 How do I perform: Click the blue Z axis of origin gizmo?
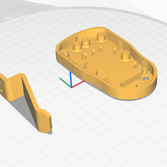[71, 79]
